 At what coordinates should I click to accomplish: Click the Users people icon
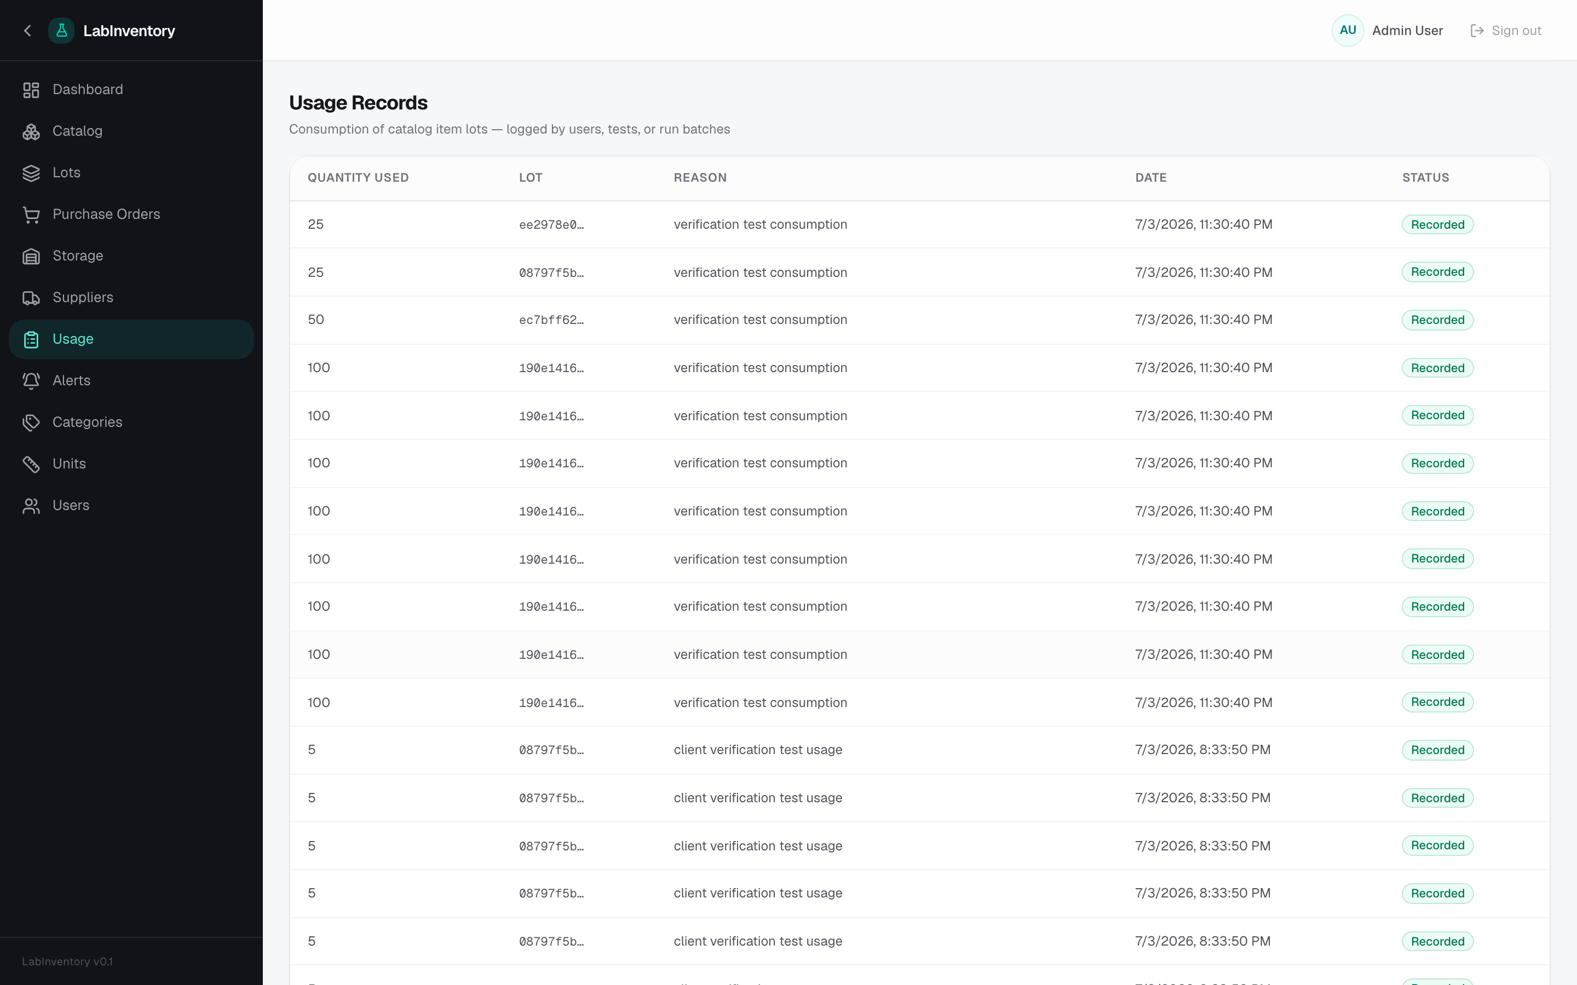[31, 506]
